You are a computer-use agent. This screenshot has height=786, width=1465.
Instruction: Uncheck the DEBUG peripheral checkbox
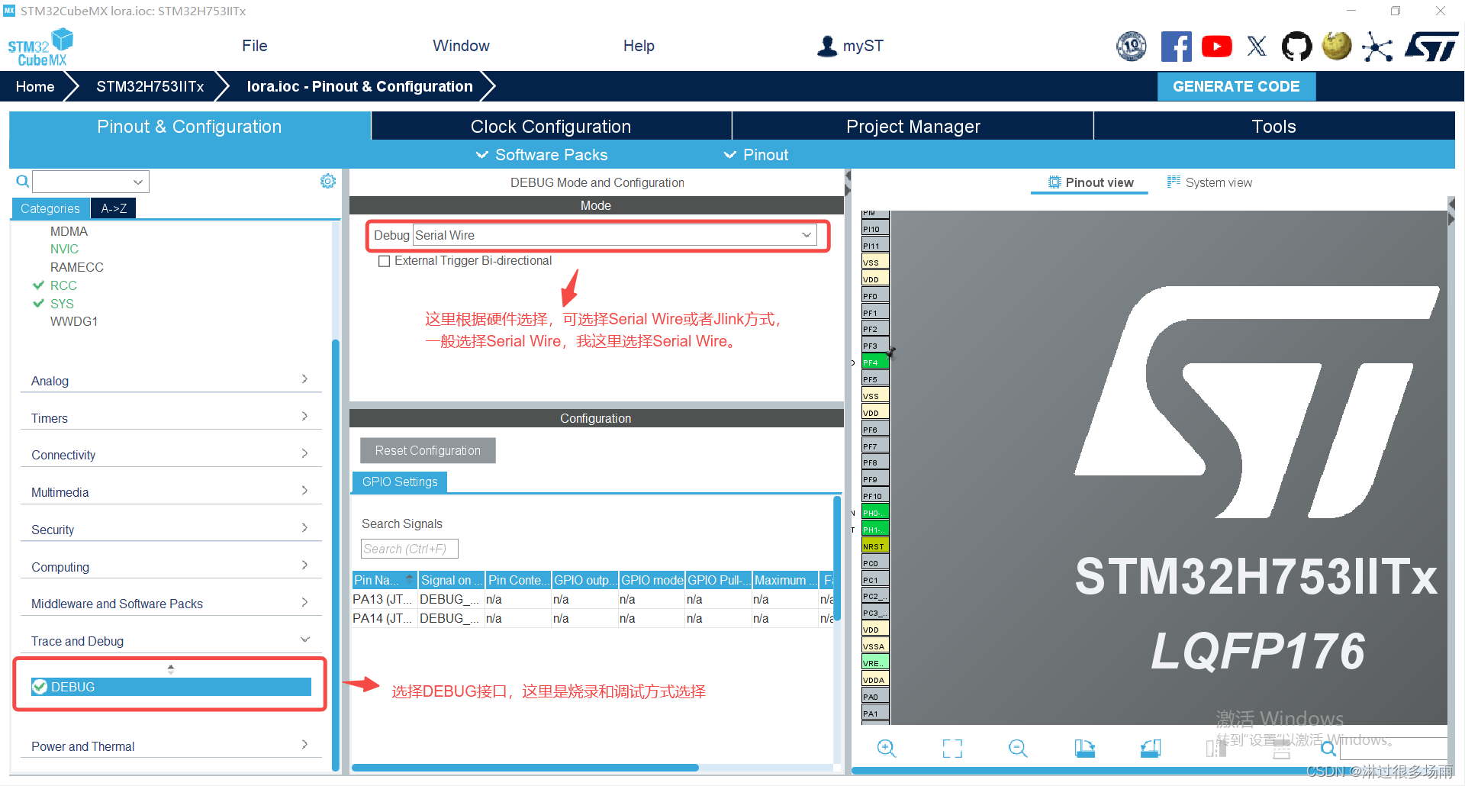click(40, 686)
